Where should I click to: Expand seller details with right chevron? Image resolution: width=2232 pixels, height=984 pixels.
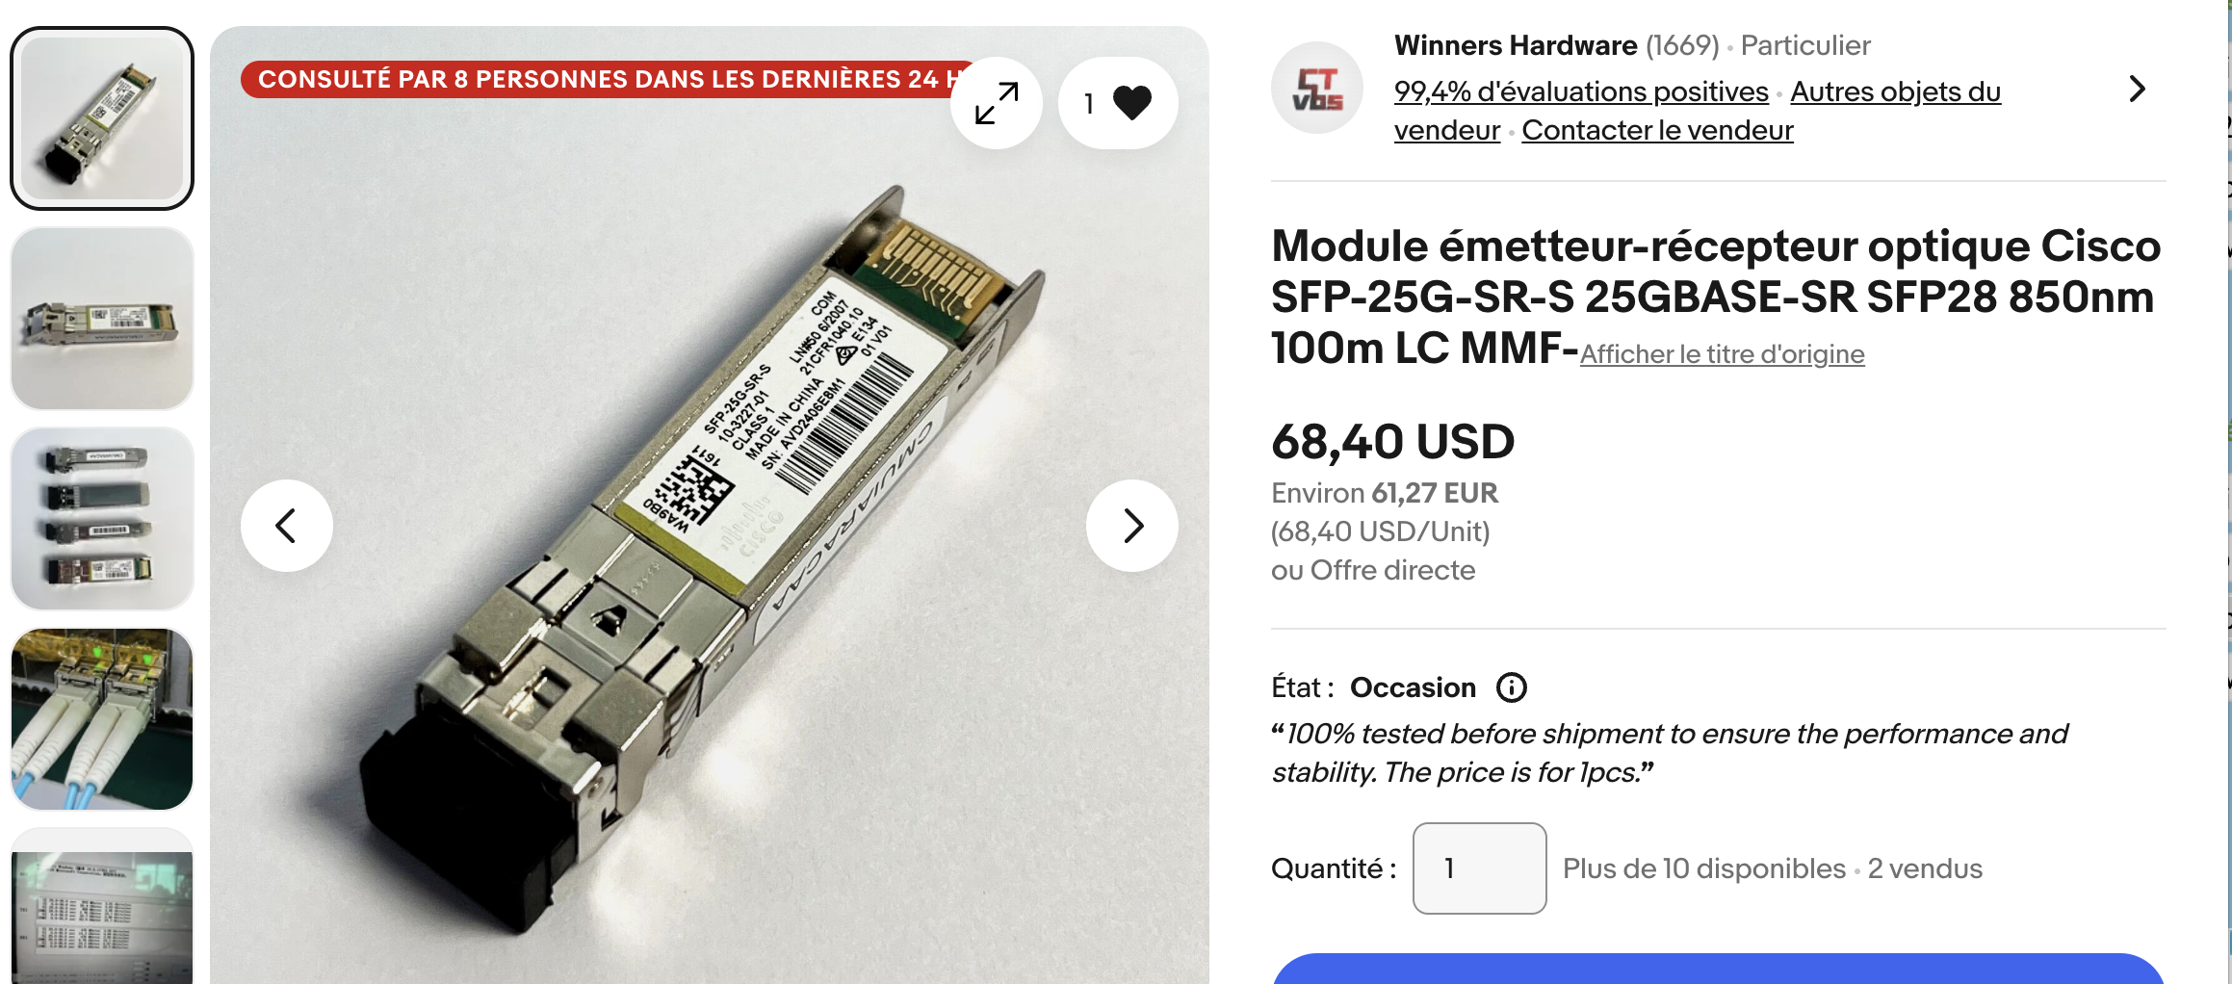click(2137, 89)
